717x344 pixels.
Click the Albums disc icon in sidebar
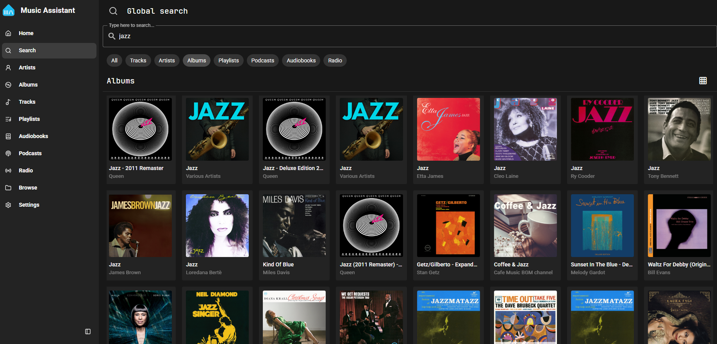click(x=8, y=85)
